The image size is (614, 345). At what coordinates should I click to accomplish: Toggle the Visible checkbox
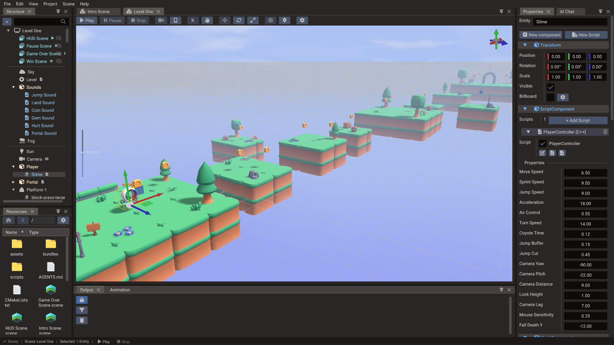pos(551,87)
